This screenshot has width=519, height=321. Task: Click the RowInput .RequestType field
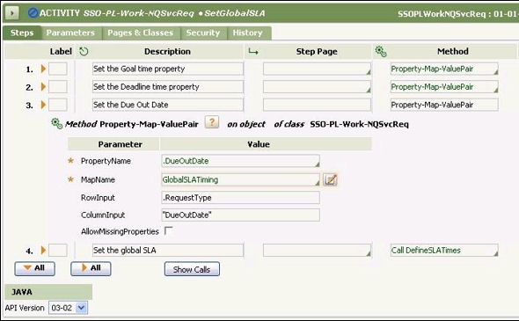(x=241, y=198)
